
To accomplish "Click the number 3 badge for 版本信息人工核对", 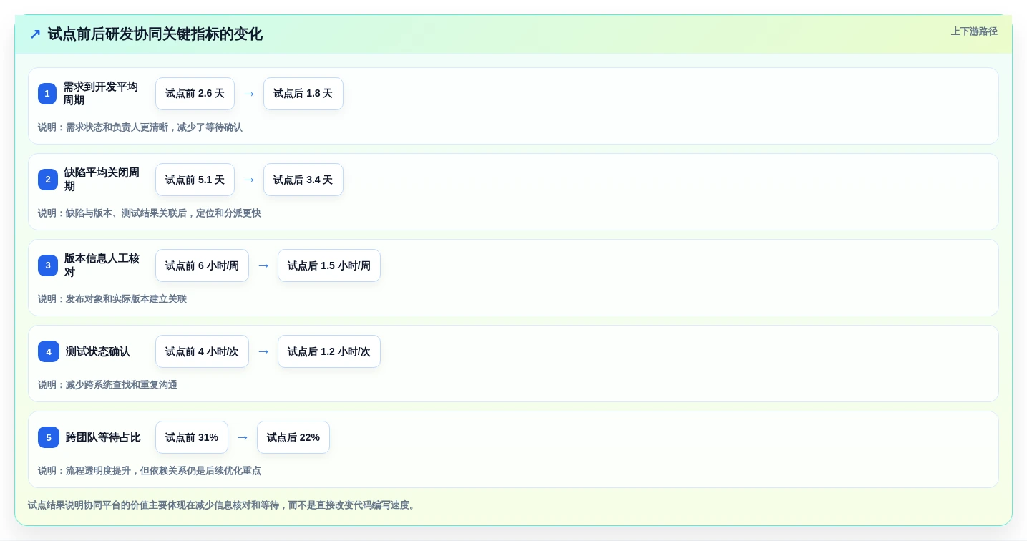I will (48, 265).
